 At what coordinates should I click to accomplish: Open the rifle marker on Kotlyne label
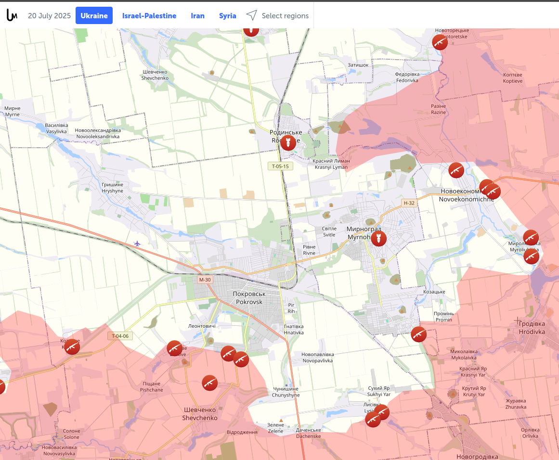(72, 347)
